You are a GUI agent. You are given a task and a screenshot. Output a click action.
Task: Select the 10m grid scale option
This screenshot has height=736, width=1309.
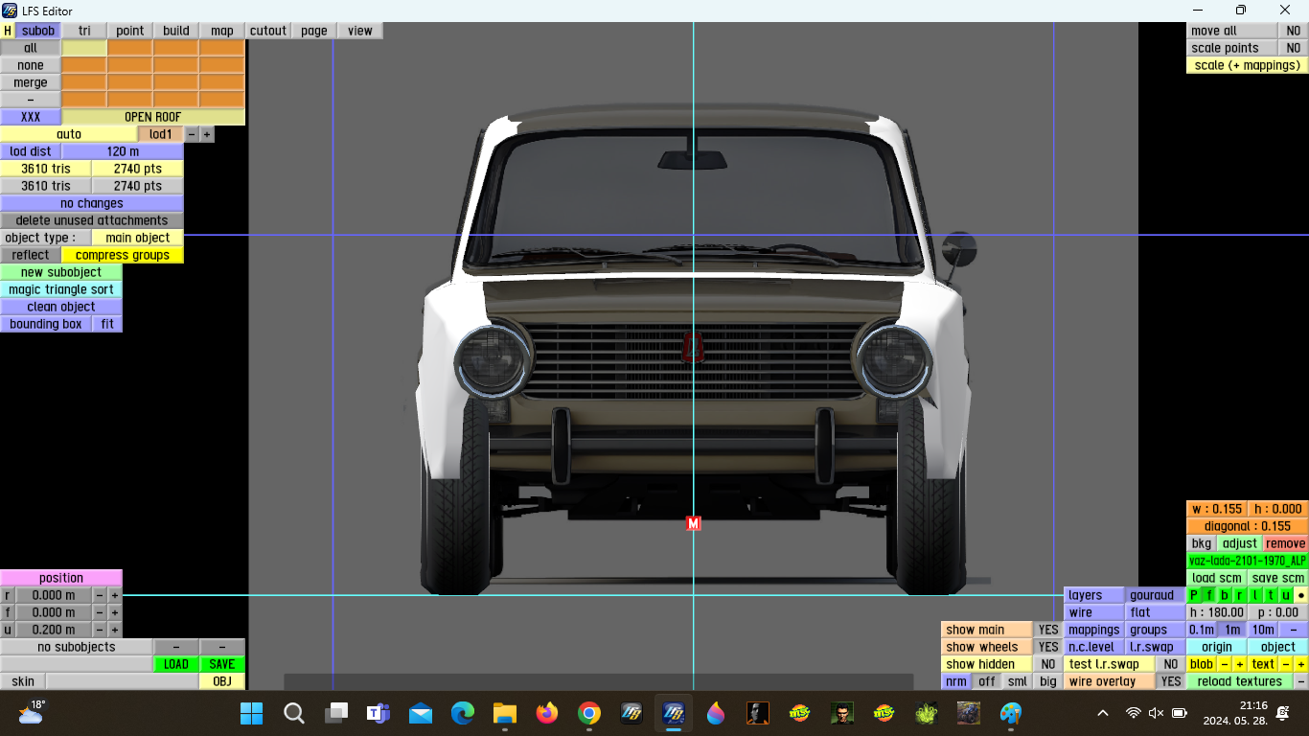click(1263, 630)
